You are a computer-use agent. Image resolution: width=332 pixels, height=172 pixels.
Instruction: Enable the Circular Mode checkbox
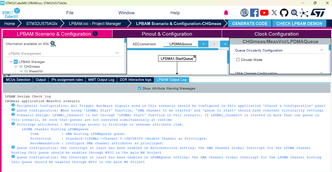pyautogui.click(x=238, y=59)
